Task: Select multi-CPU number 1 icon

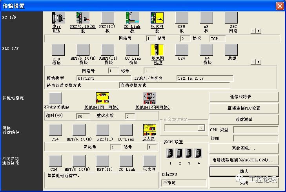Action: (x=170, y=153)
